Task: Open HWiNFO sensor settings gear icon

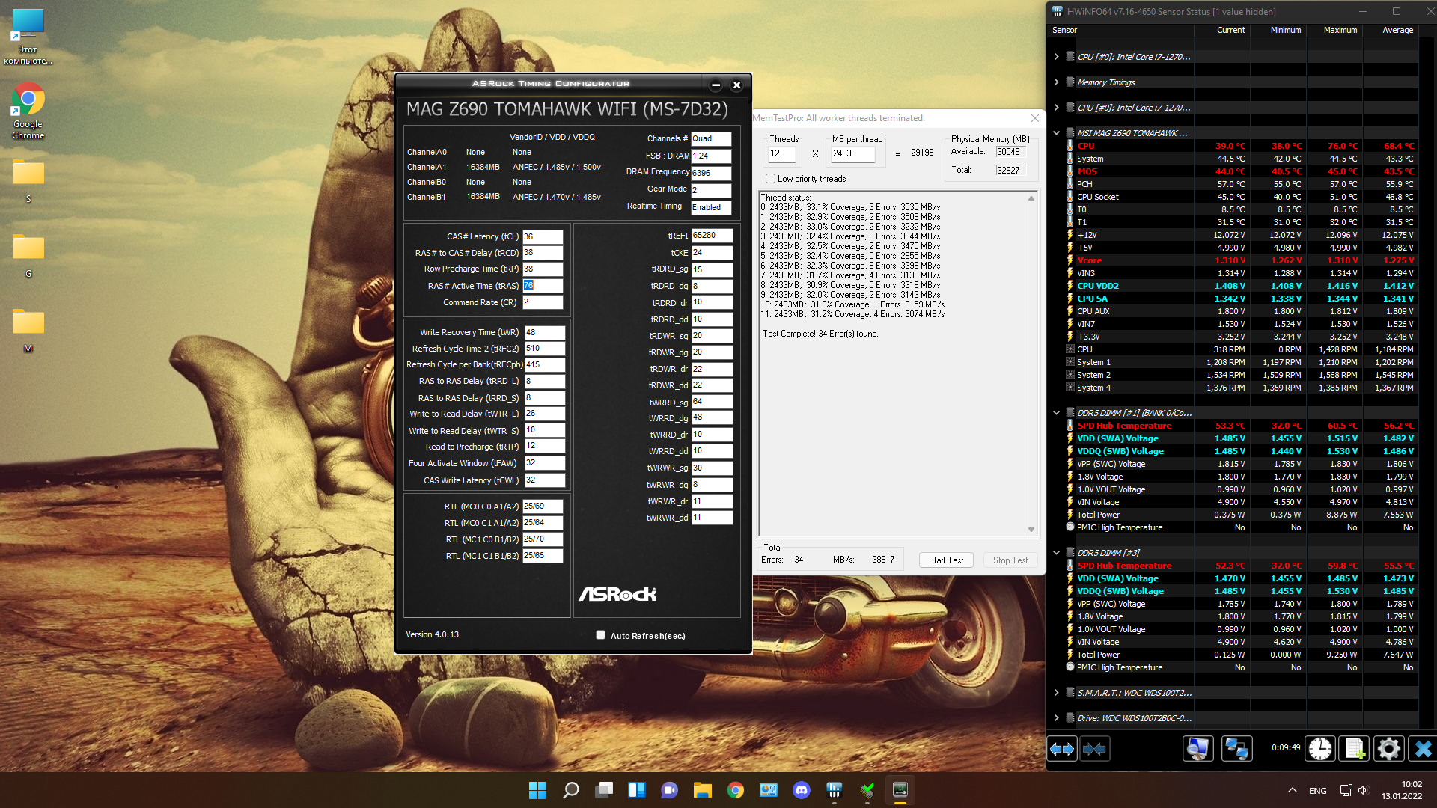Action: [x=1388, y=749]
